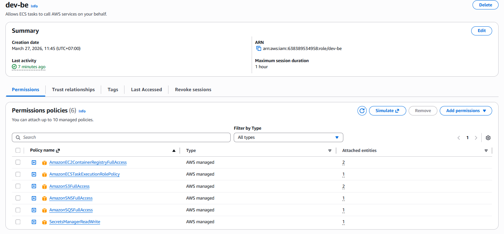Click inside the policy search field
504x234 pixels.
coord(121,137)
